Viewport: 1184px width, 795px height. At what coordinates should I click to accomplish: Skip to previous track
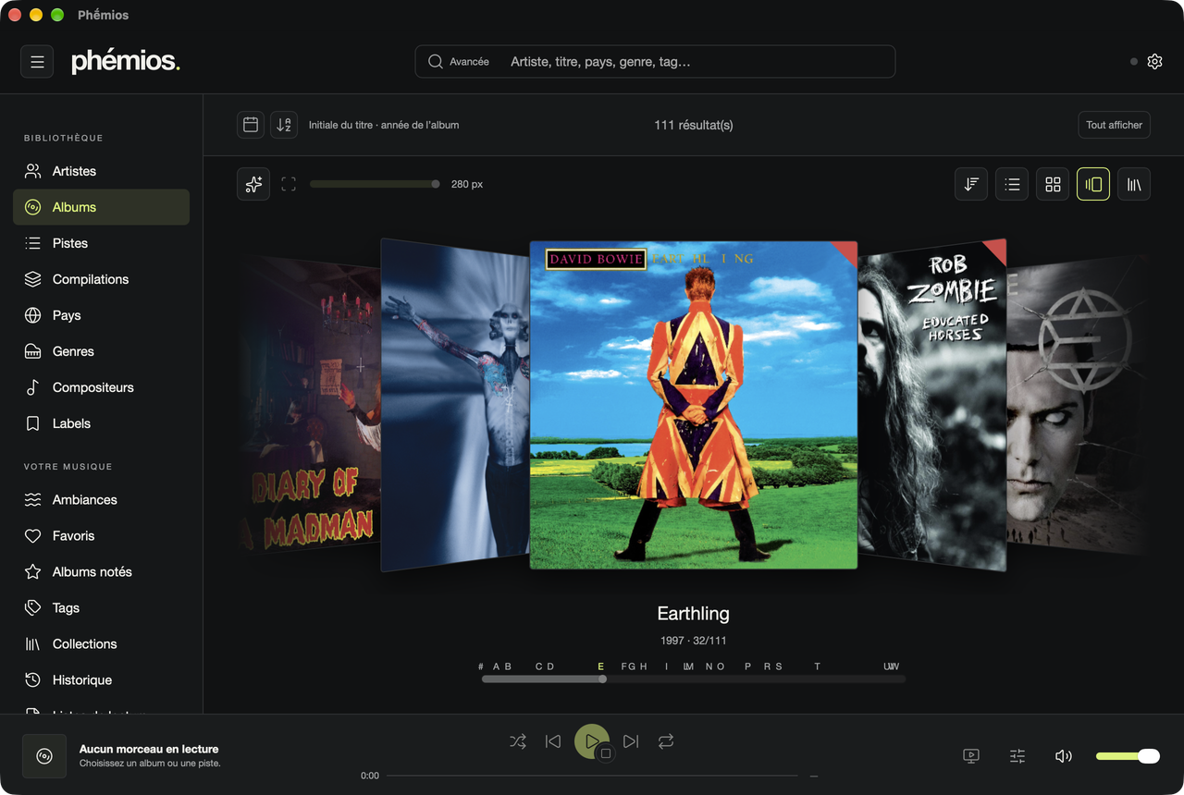(553, 741)
